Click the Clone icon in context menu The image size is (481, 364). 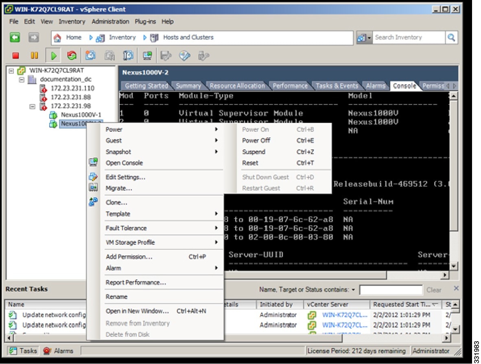[93, 201]
